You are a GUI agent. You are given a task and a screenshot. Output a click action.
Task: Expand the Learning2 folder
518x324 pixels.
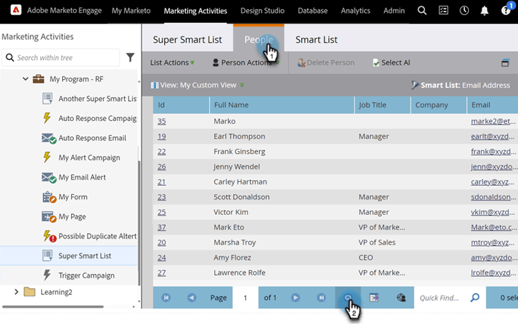[16, 292]
